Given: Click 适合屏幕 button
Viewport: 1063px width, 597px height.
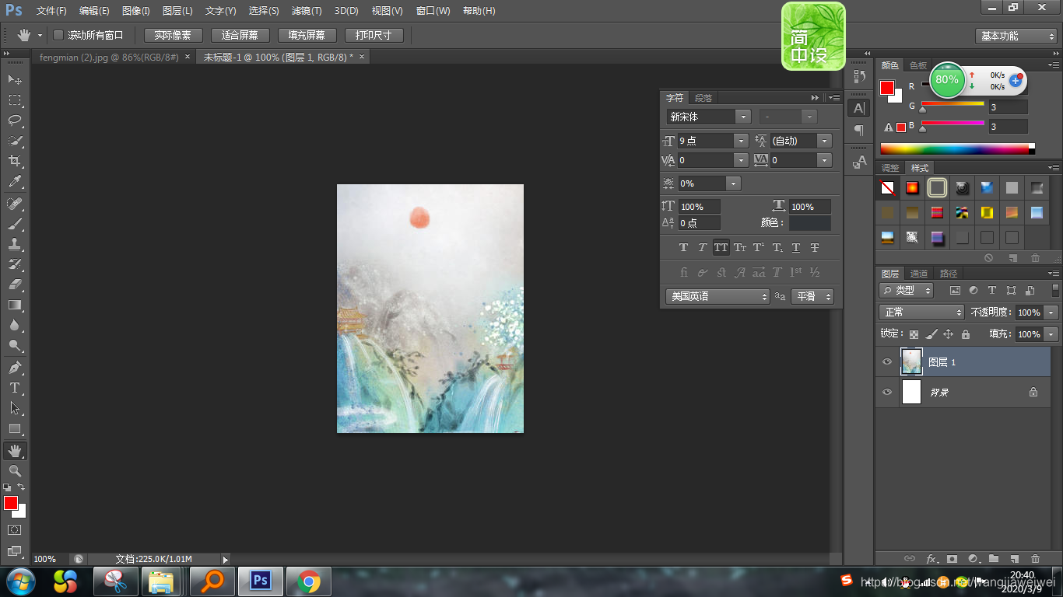Looking at the screenshot, I should 240,36.
